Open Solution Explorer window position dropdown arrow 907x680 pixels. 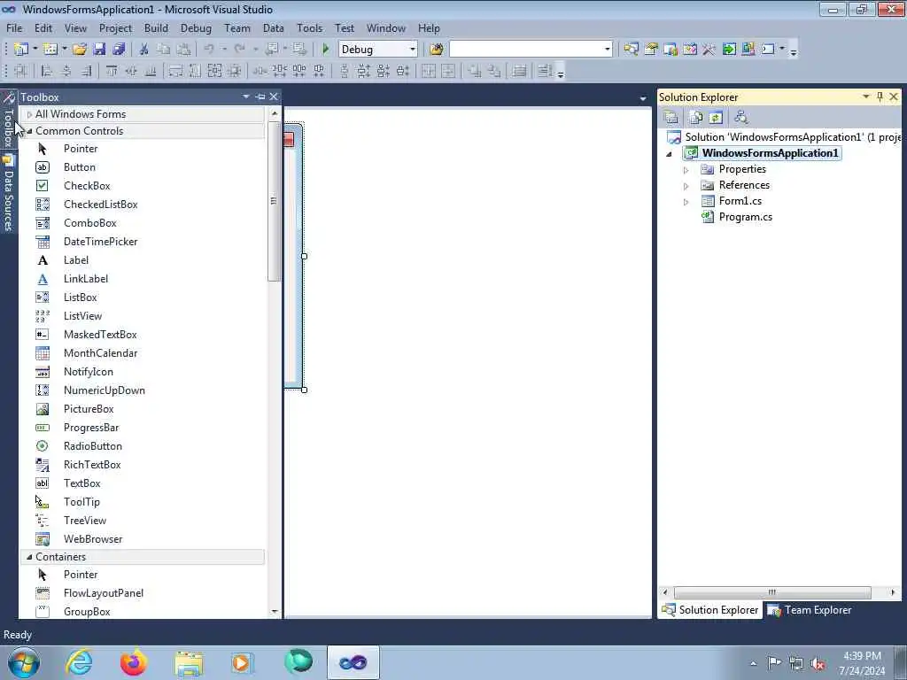coord(866,97)
